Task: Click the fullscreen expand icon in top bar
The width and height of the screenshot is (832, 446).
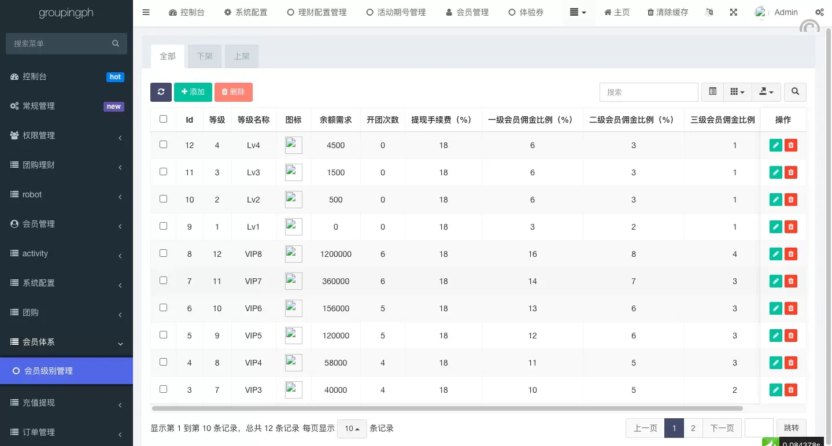Action: 733,12
